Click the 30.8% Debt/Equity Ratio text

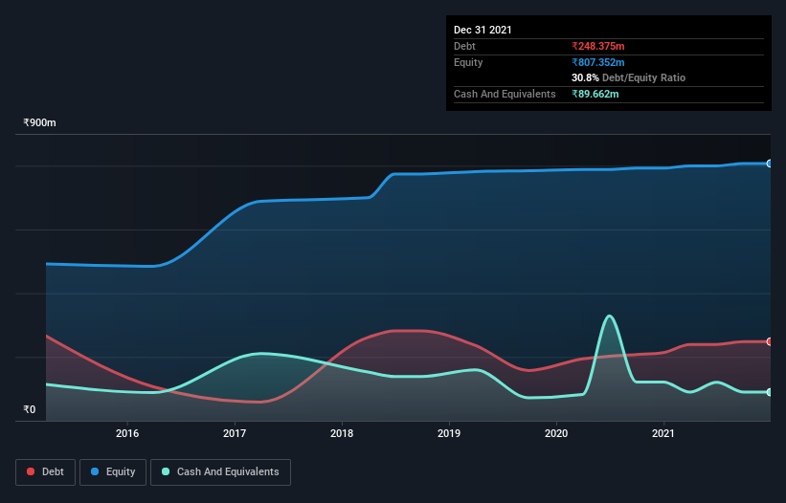tap(629, 77)
